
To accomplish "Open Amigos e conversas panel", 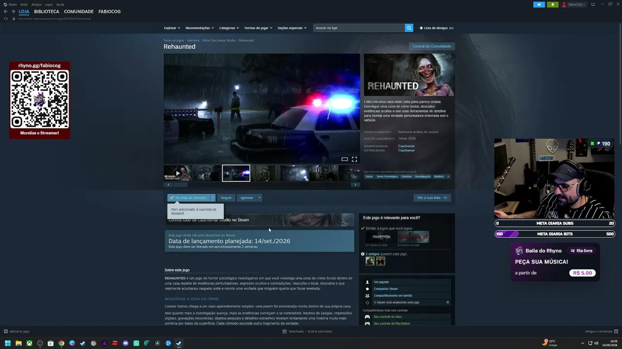I will coord(599,332).
